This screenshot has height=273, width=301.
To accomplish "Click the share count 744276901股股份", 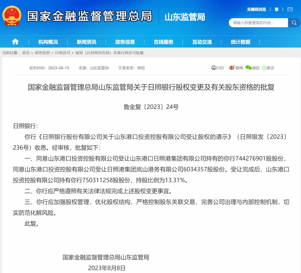I will click(259, 159).
